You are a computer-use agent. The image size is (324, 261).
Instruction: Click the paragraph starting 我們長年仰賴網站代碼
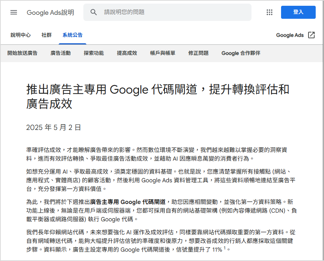[x=161, y=241]
